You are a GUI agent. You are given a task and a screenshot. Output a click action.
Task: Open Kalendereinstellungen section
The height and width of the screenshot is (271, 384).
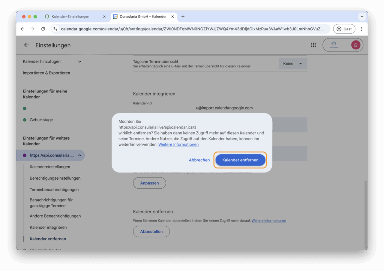pos(50,167)
